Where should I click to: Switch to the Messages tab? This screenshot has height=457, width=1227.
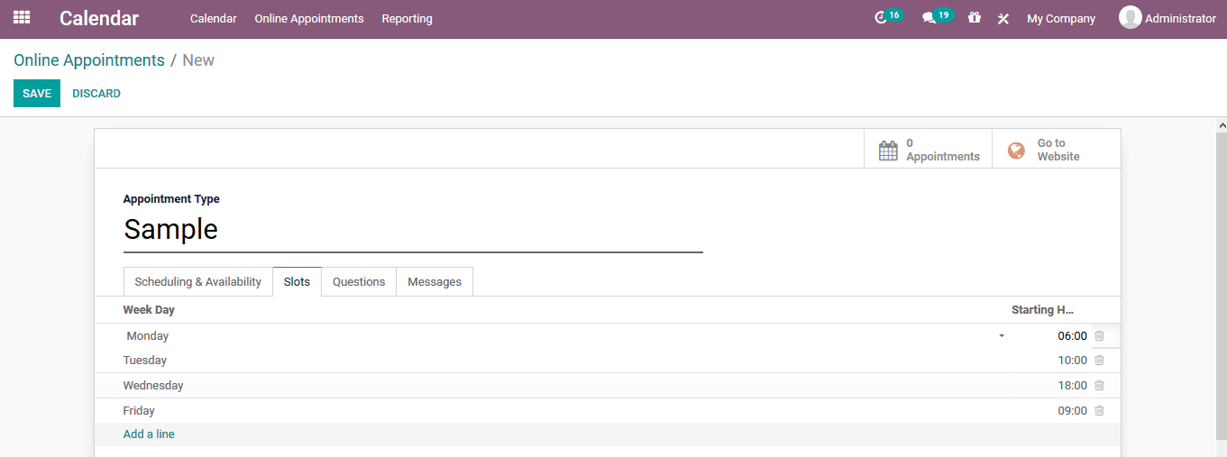(435, 281)
